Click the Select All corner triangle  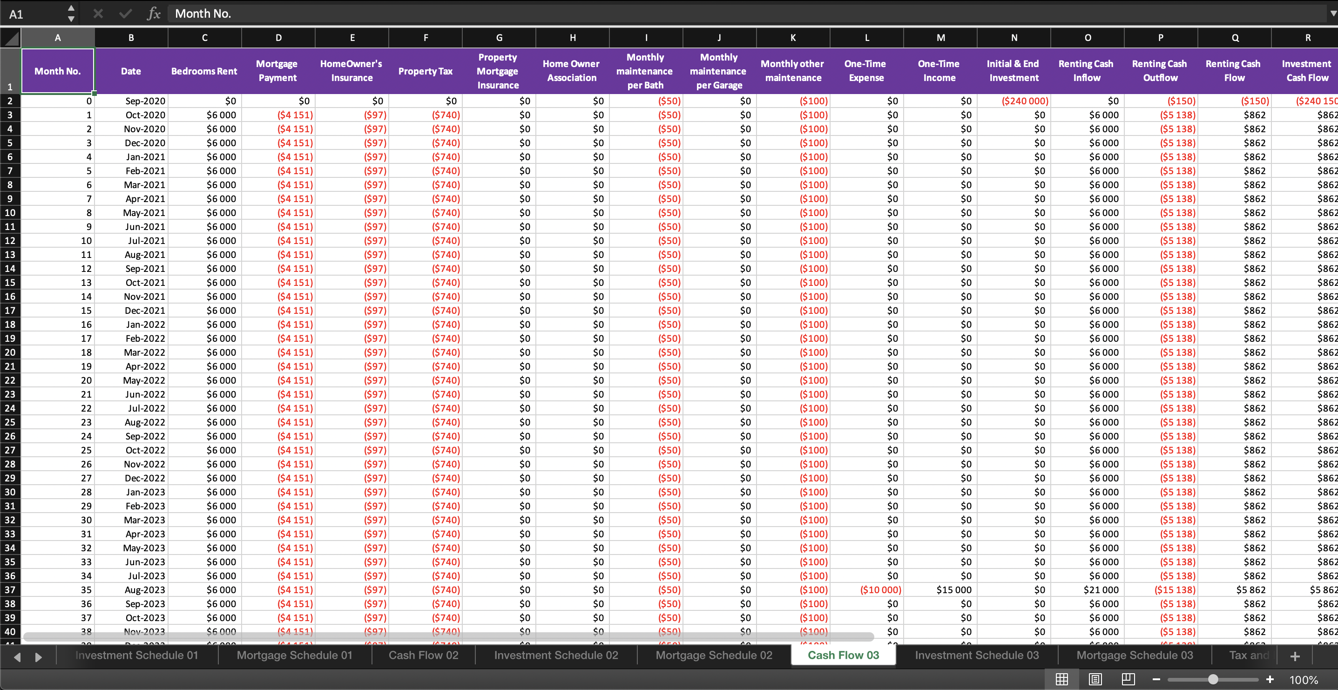10,38
